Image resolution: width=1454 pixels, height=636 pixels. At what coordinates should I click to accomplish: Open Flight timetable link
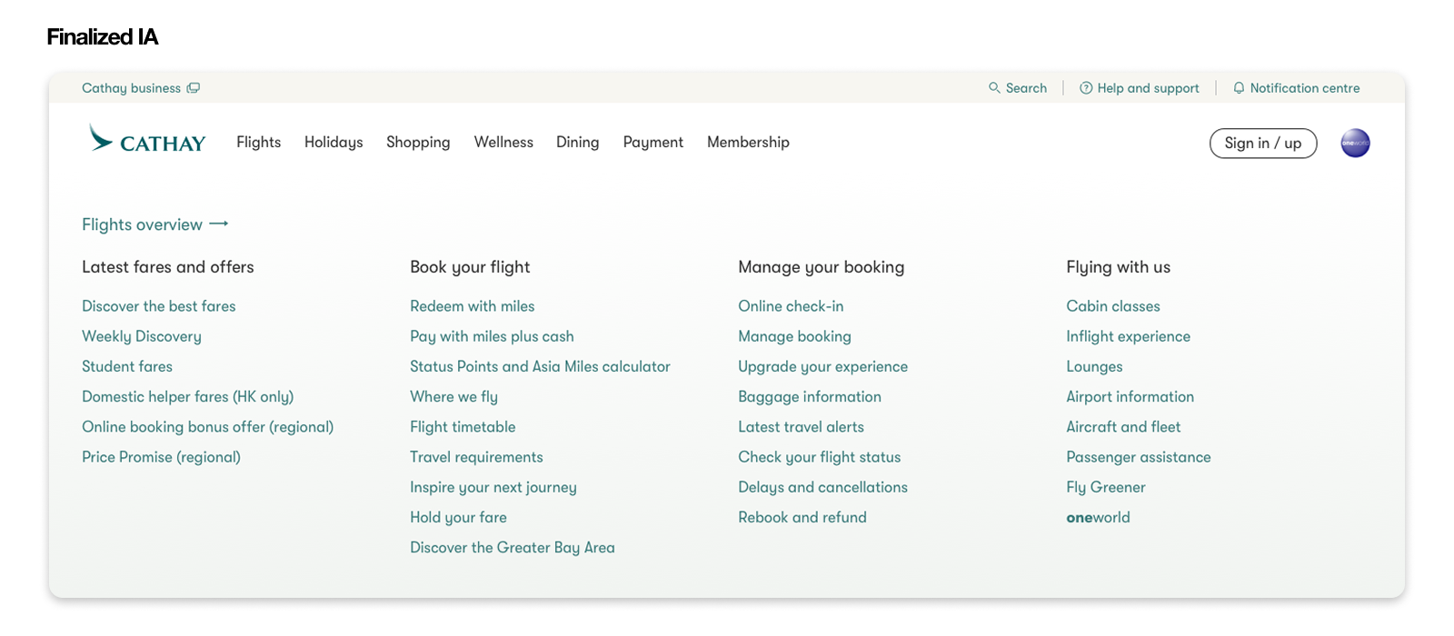point(463,427)
